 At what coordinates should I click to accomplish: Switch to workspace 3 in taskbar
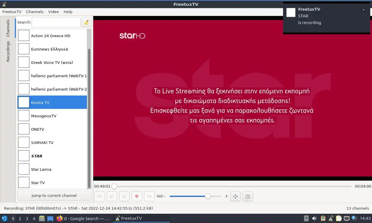pos(27,219)
